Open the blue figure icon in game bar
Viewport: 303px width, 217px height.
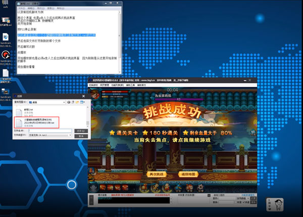pyautogui.click(x=178, y=187)
